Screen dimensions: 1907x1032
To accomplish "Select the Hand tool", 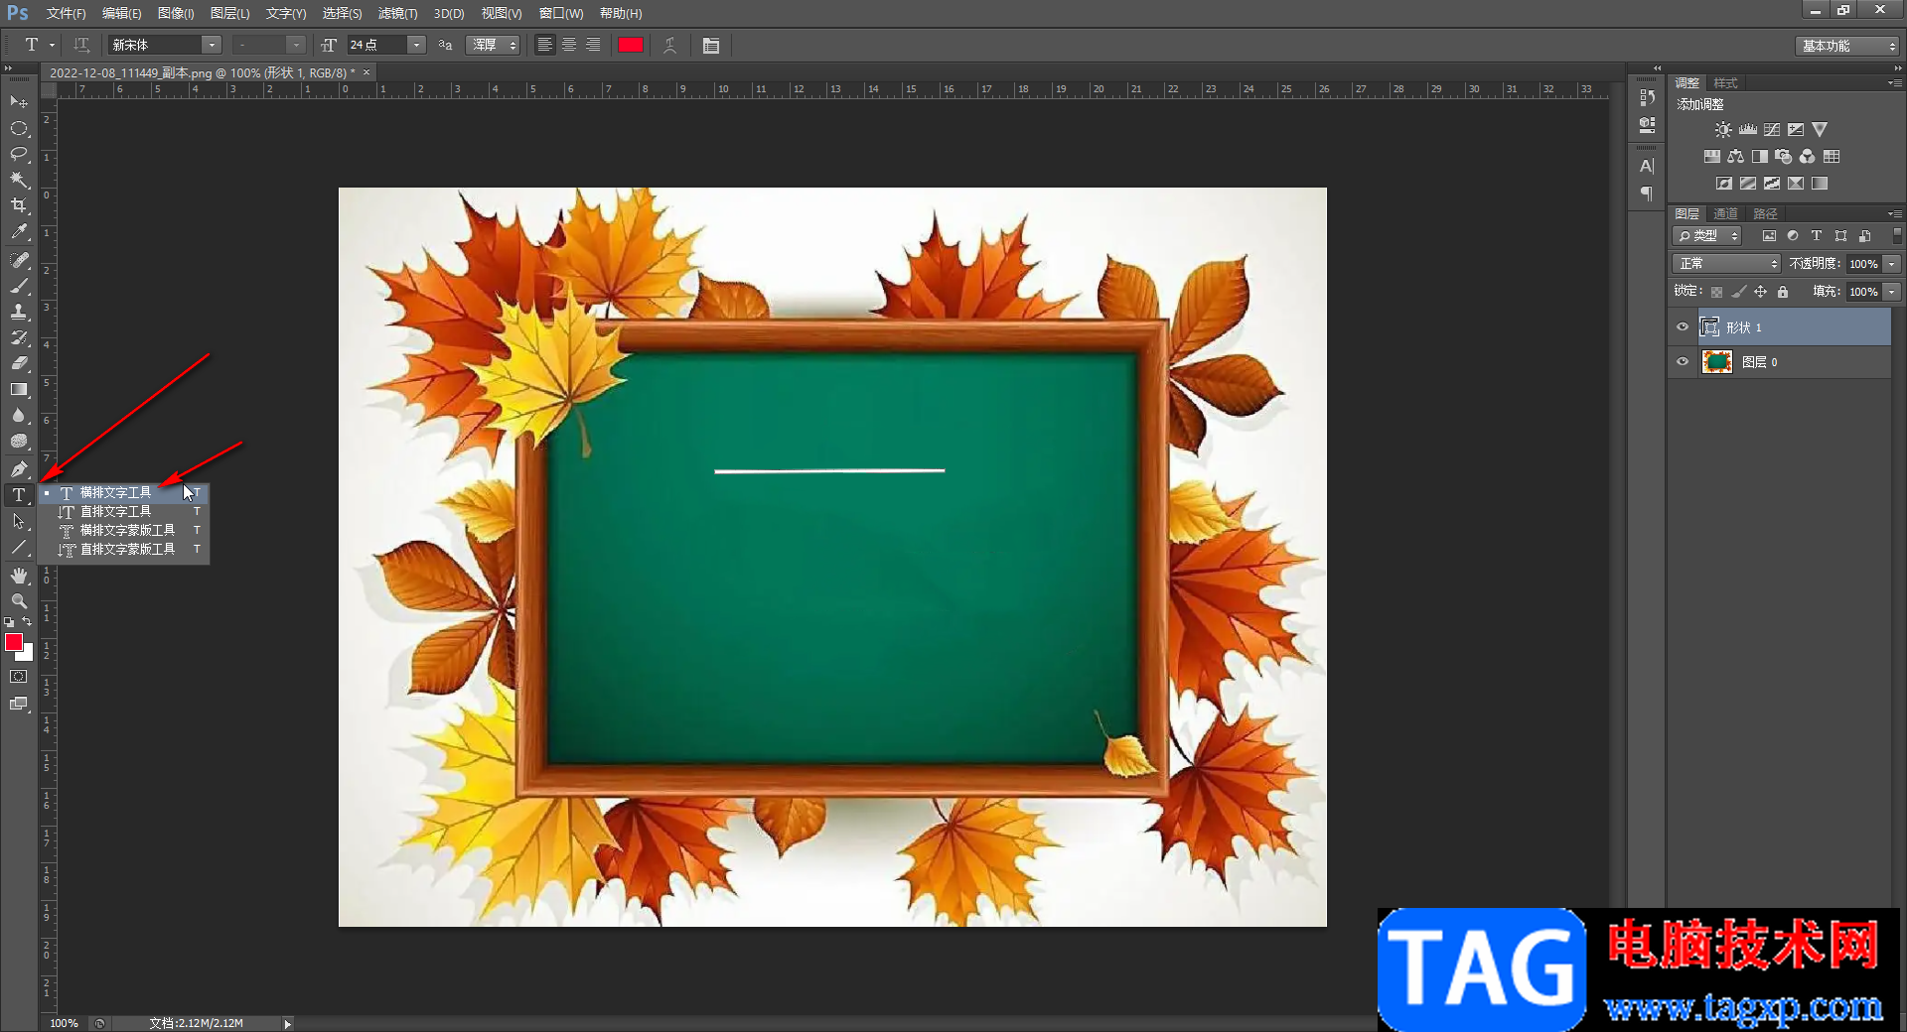I will tap(19, 576).
